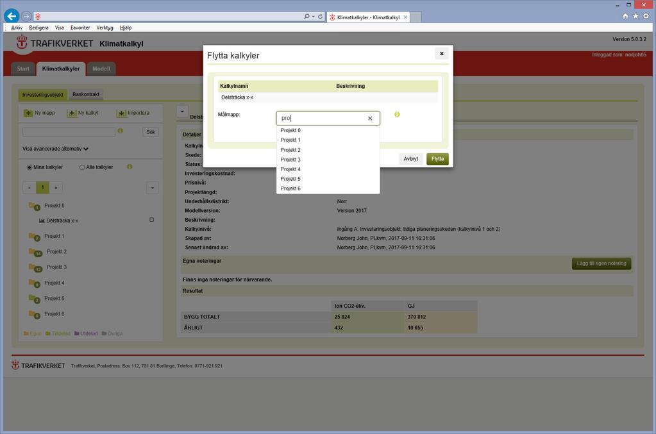Click the Delsträcka x-x chart icon
The image size is (656, 434).
(42, 221)
